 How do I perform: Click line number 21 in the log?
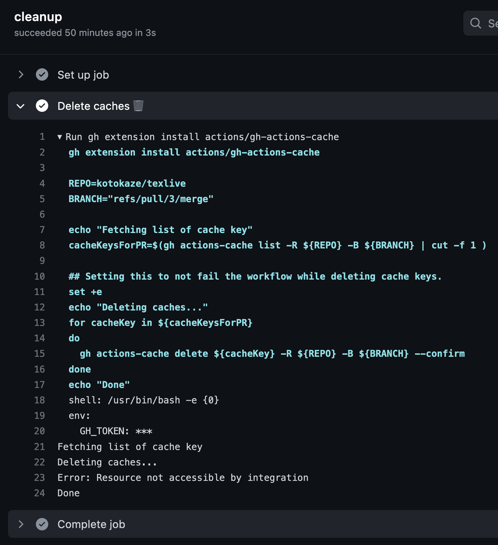[39, 447]
